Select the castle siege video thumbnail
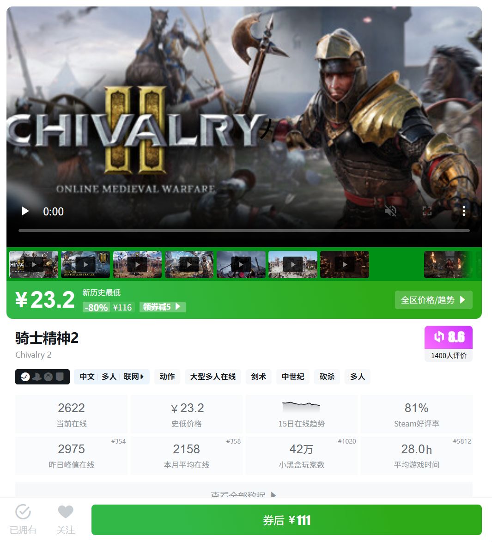 click(292, 264)
